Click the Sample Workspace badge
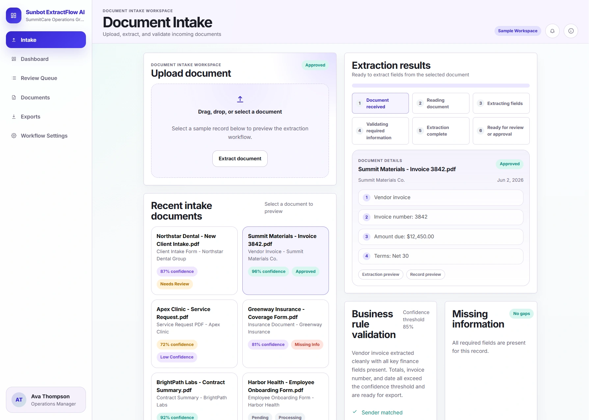The image size is (589, 420). pos(518,31)
